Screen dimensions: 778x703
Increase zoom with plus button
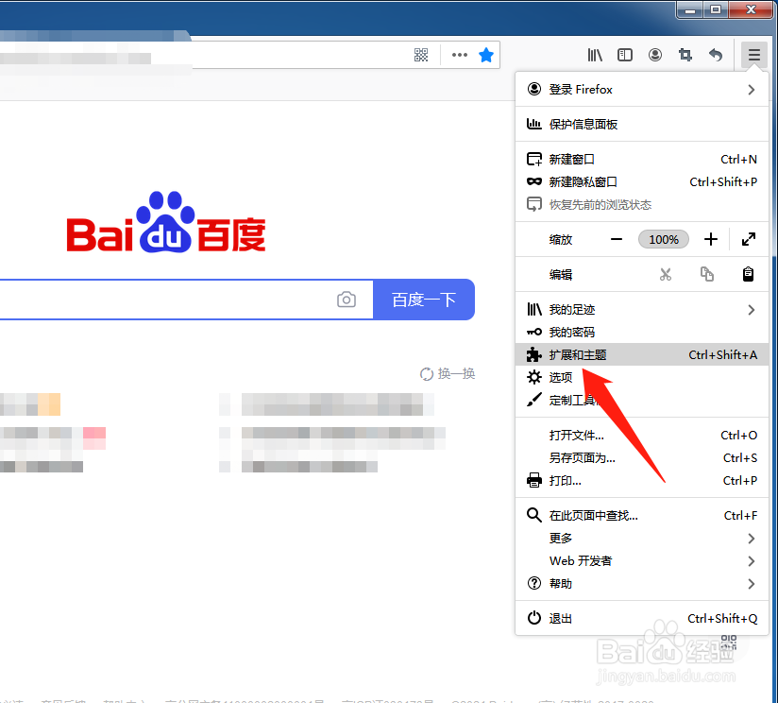click(711, 239)
